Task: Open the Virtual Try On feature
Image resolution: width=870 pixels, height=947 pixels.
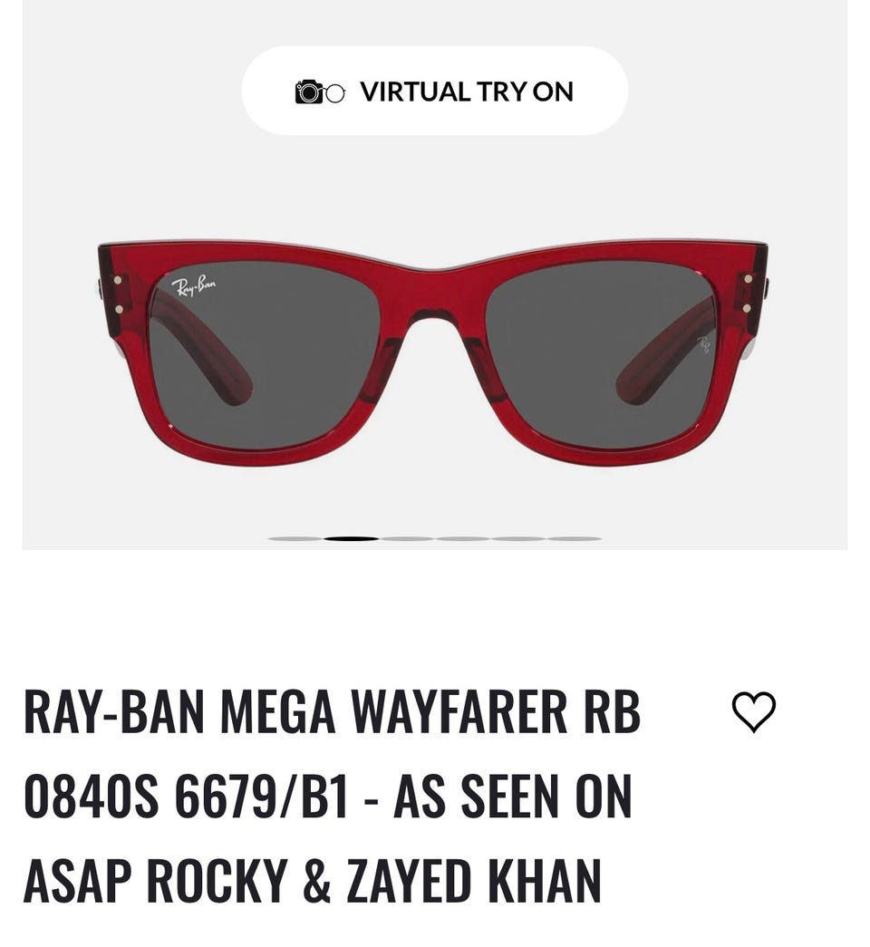Action: (x=435, y=91)
